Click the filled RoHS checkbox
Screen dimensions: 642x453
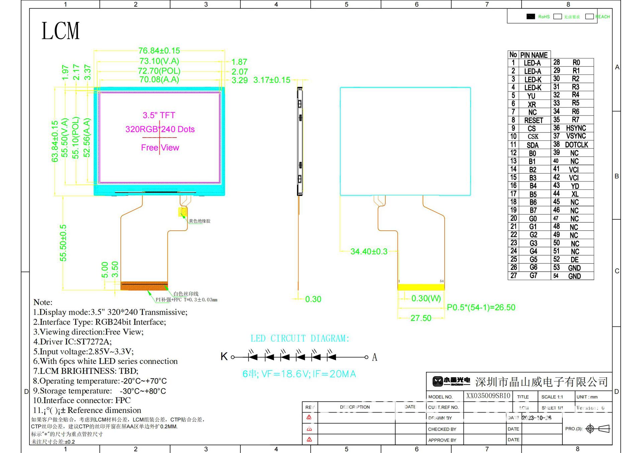[x=530, y=17]
